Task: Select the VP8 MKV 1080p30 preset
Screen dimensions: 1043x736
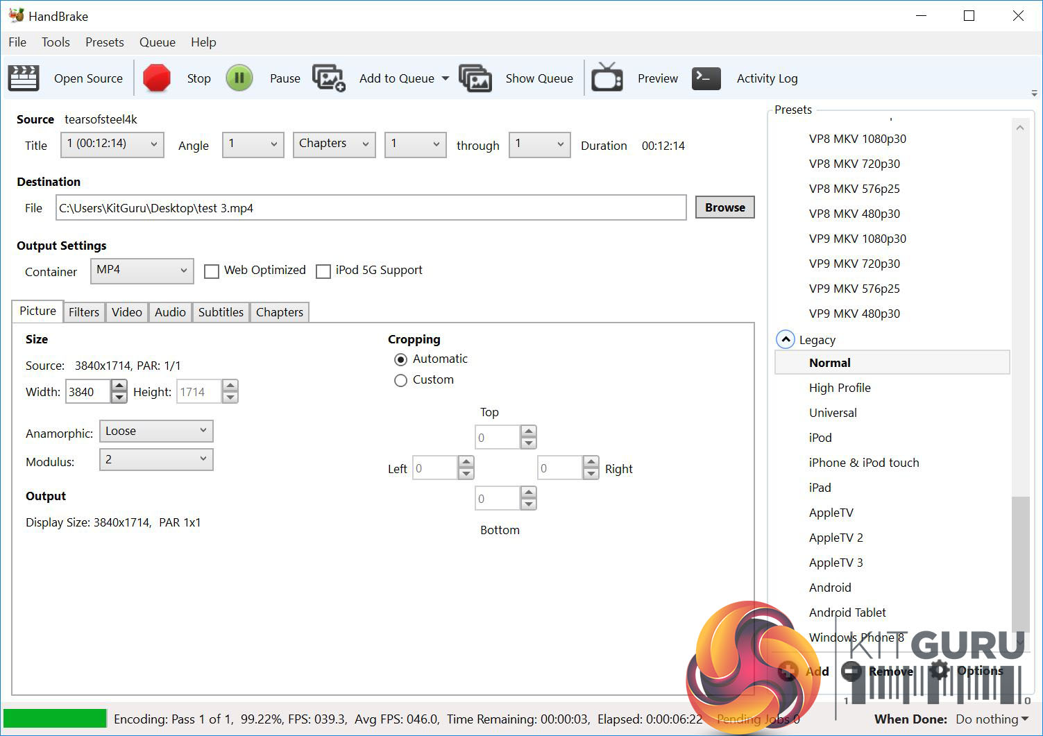Action: pyautogui.click(x=858, y=139)
